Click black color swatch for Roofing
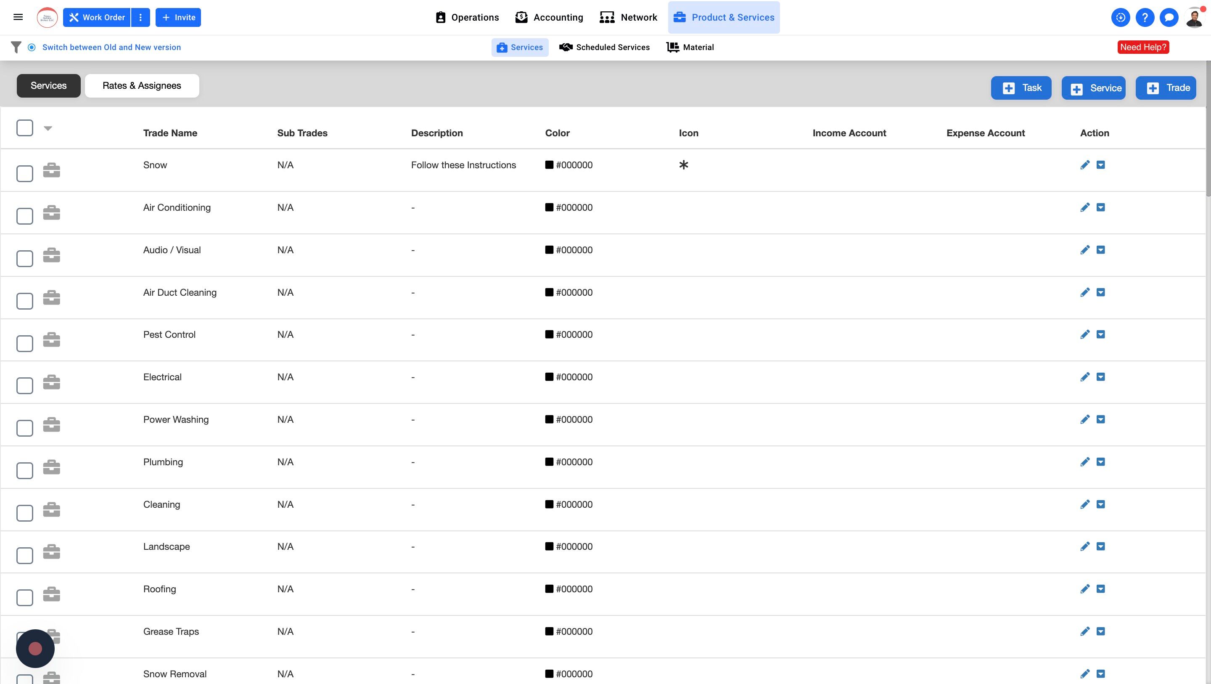 pos(549,589)
